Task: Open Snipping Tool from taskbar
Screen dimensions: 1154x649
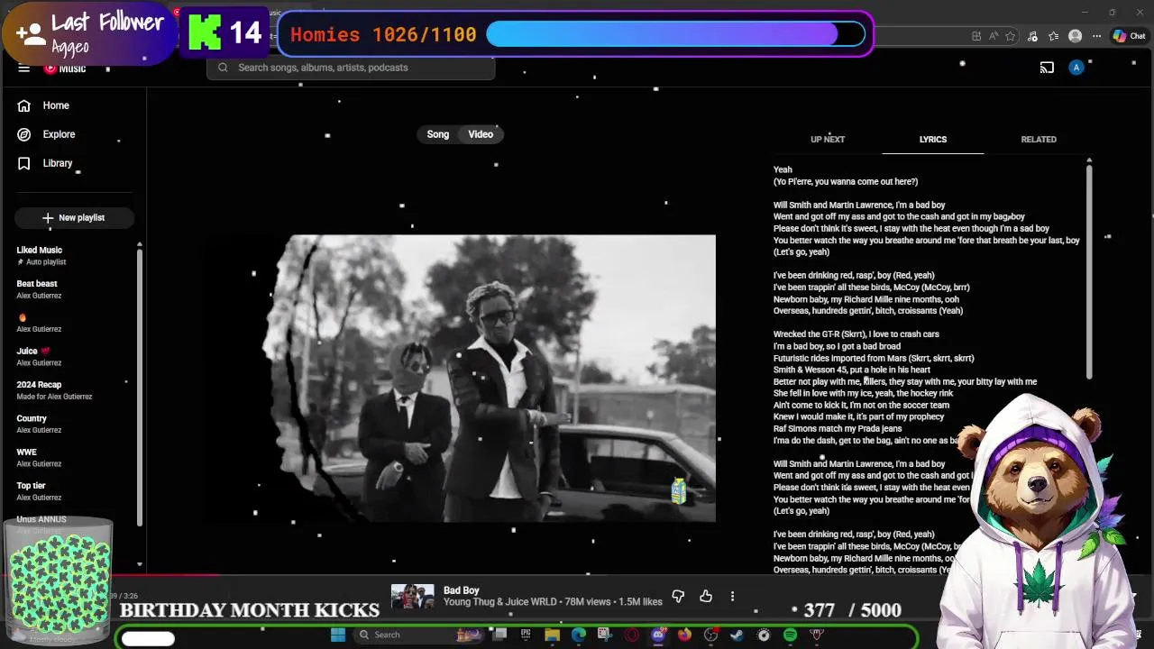Action: click(604, 635)
